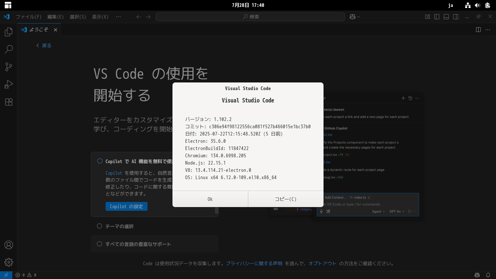Go forward with the title bar right arrow
This screenshot has height=279, width=496.
(x=148, y=17)
